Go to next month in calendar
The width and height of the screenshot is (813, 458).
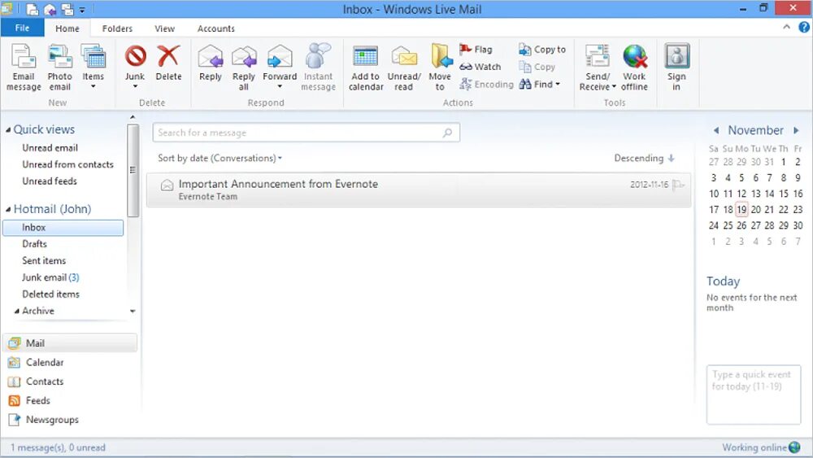tap(796, 130)
